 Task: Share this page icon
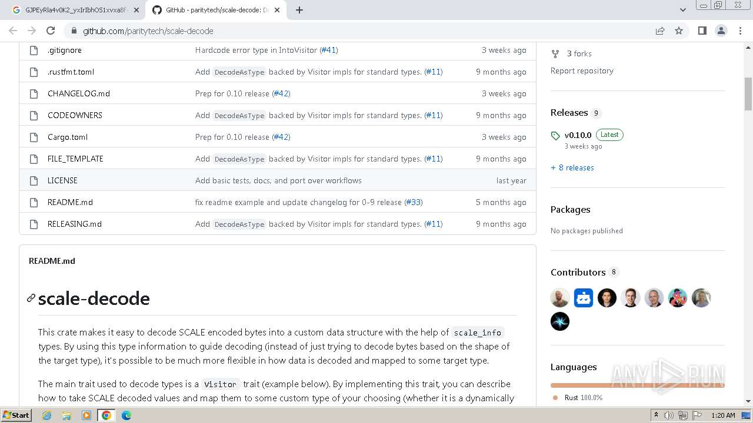[660, 31]
